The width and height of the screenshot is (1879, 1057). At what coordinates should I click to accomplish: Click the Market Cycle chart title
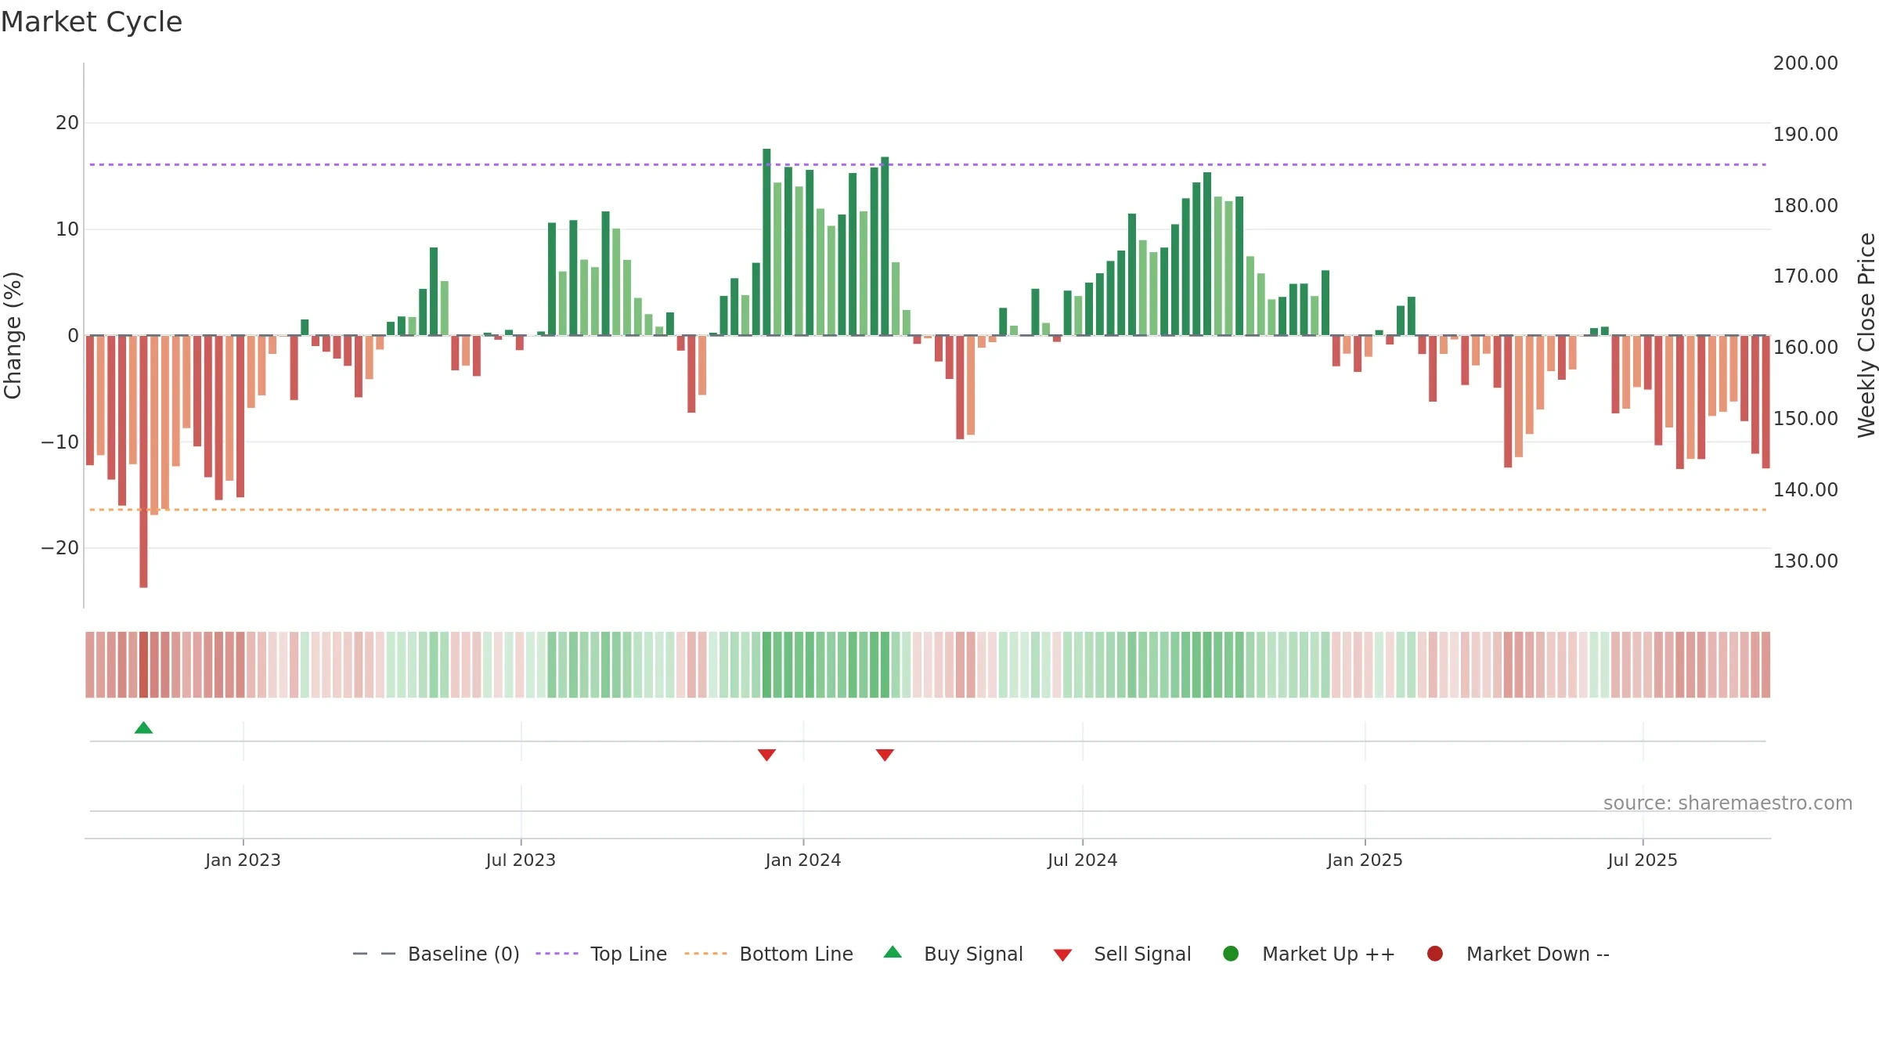(x=92, y=22)
